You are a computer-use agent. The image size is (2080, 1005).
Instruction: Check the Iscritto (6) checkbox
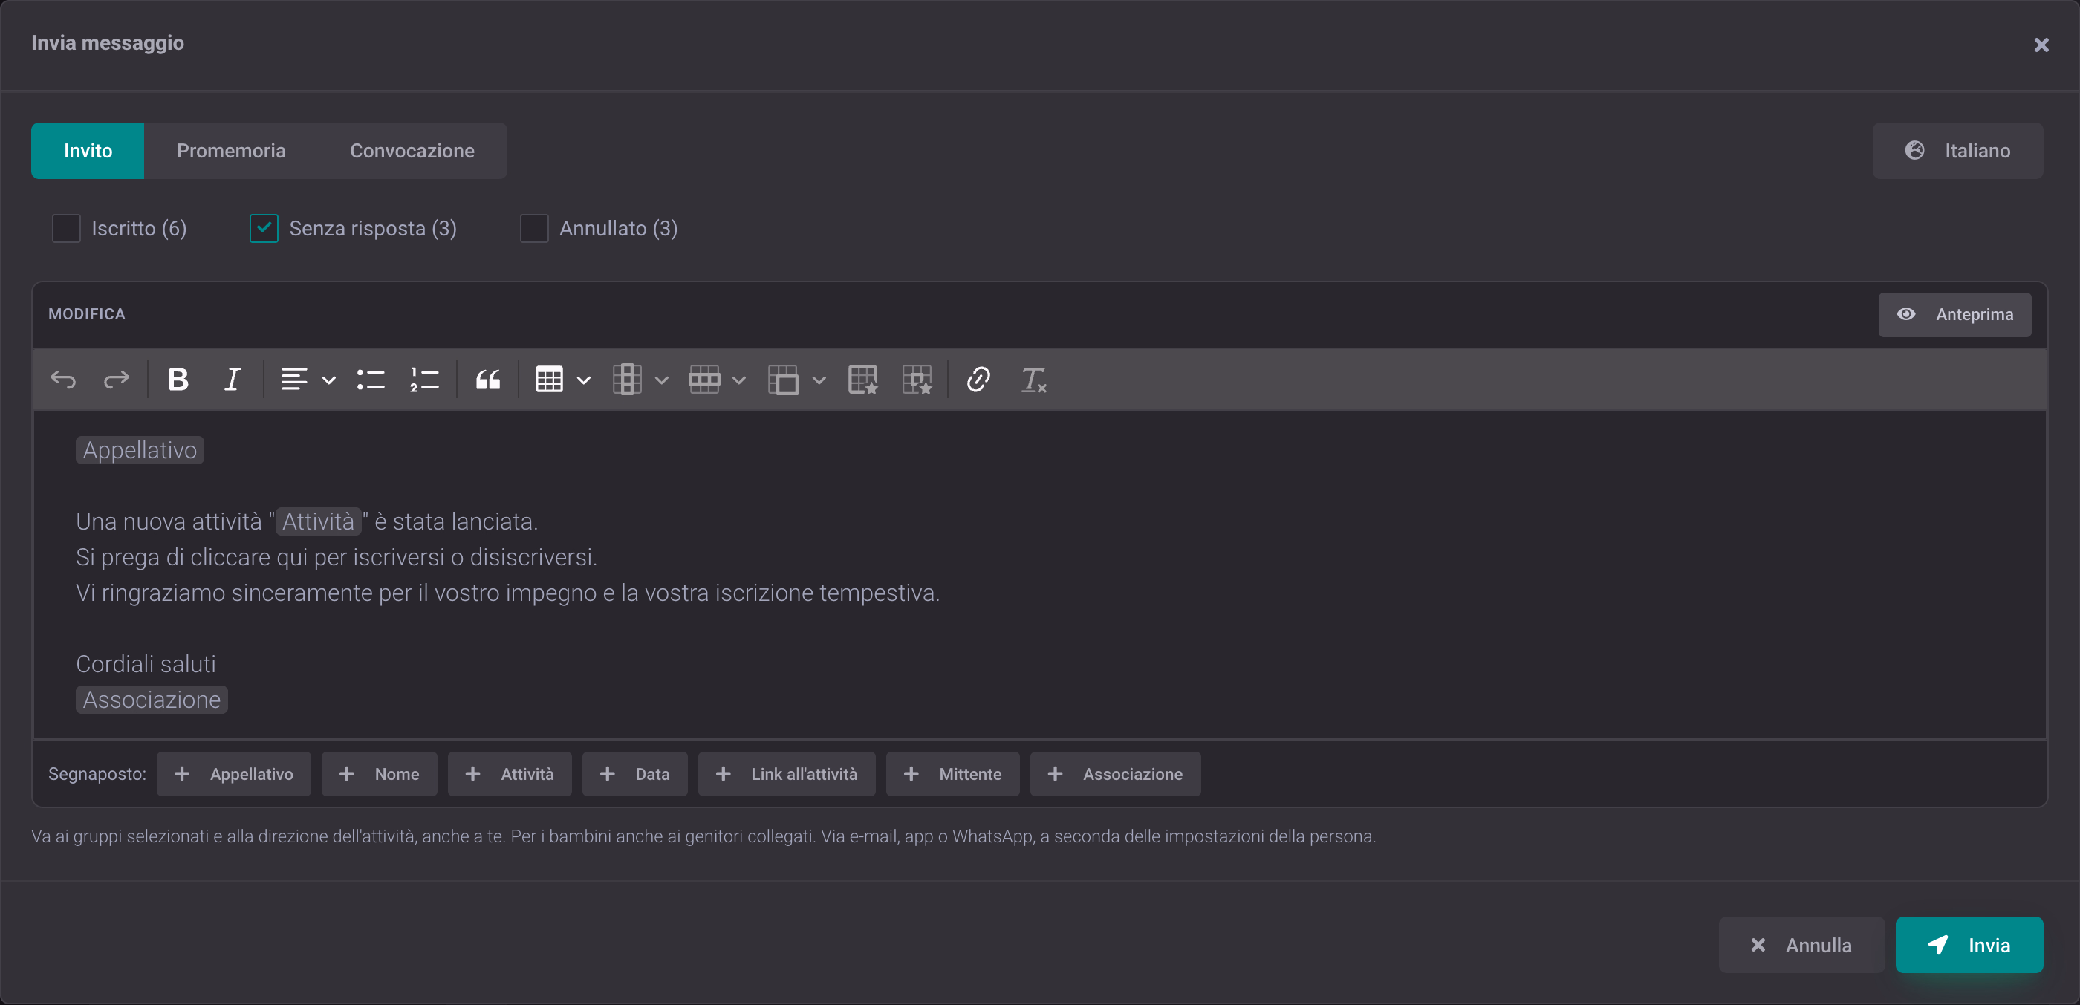click(66, 229)
